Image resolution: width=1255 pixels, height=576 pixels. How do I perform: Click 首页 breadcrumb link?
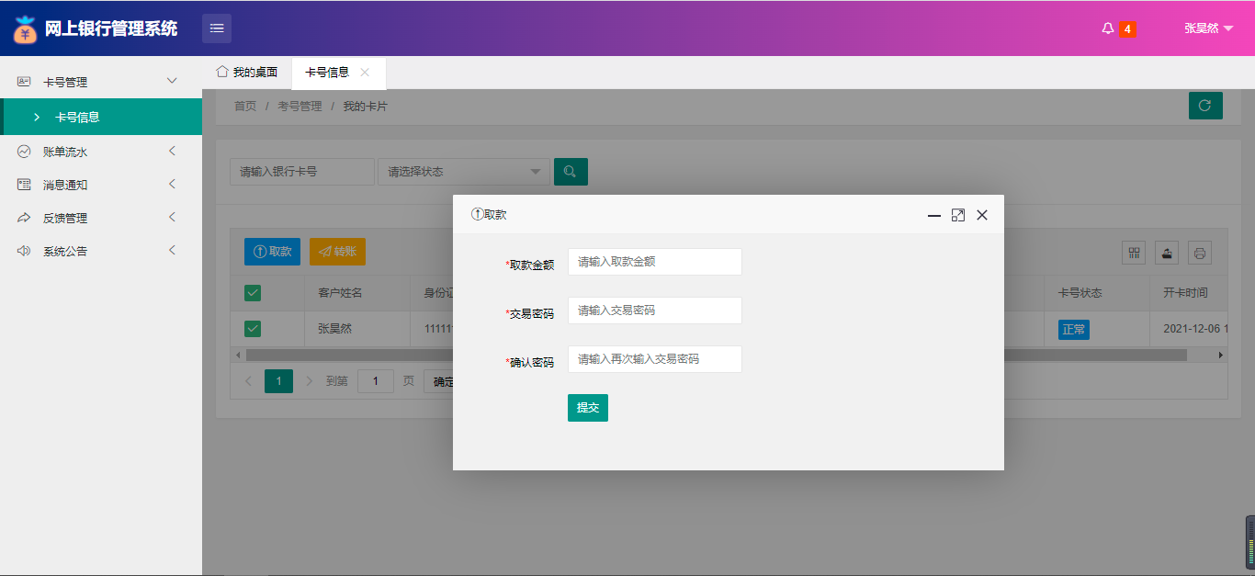(x=245, y=107)
